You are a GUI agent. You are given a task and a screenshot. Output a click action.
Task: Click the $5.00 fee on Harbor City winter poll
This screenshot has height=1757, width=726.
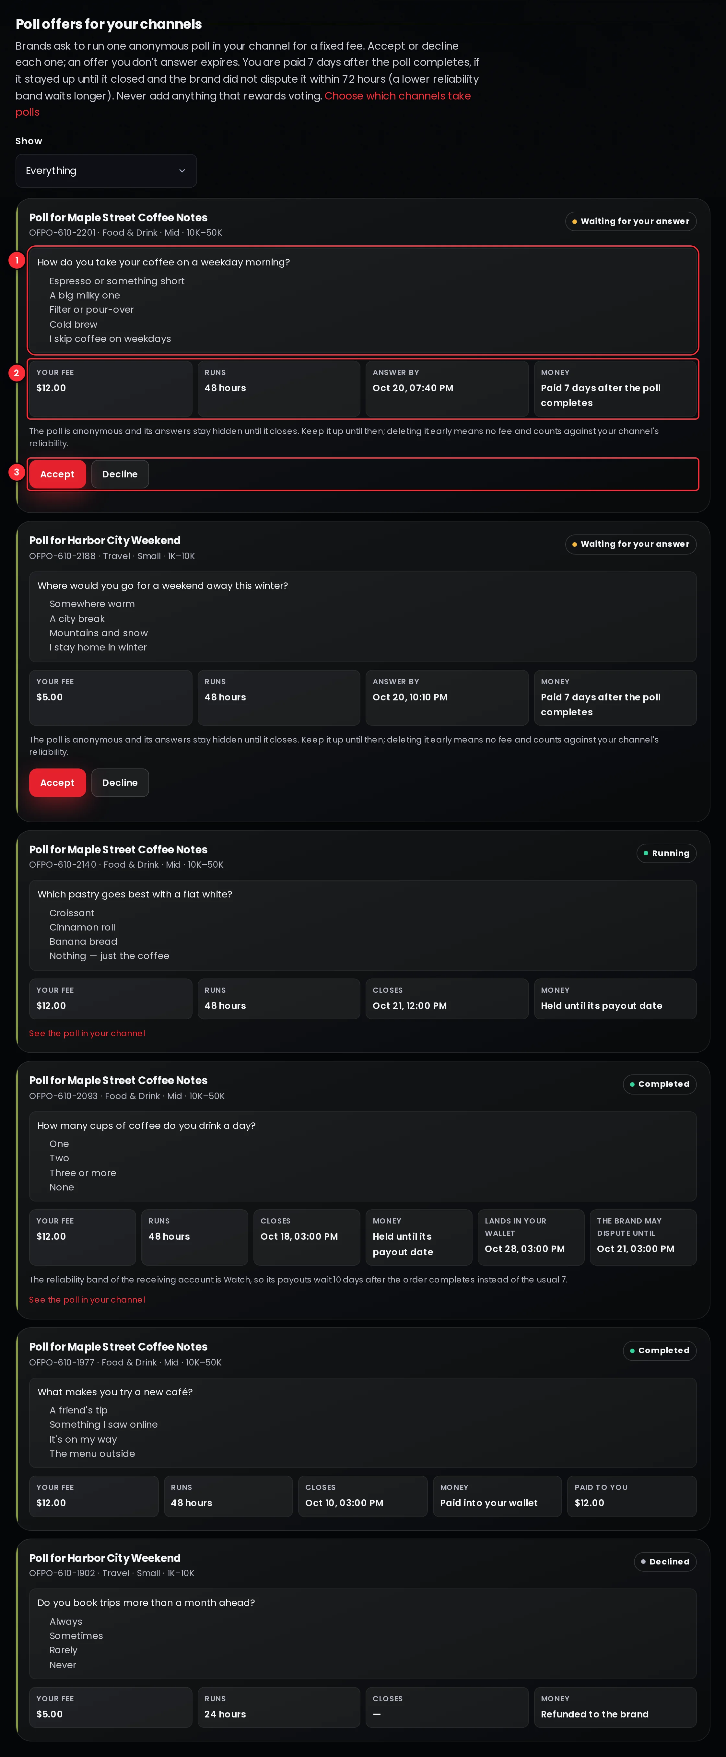click(x=49, y=697)
